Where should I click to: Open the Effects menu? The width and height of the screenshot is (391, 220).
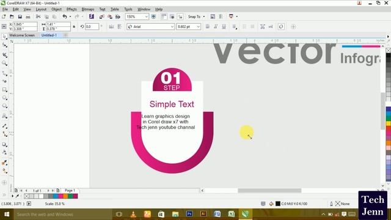pos(71,9)
